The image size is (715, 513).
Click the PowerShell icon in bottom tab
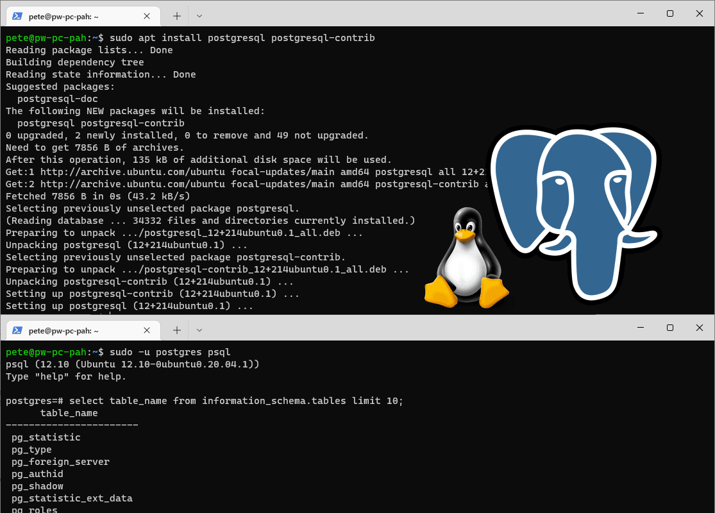[17, 331]
